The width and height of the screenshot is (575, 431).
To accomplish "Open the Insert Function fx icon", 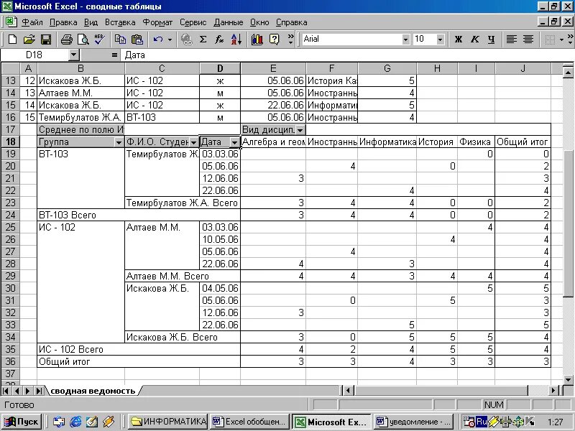I will pyautogui.click(x=219, y=40).
